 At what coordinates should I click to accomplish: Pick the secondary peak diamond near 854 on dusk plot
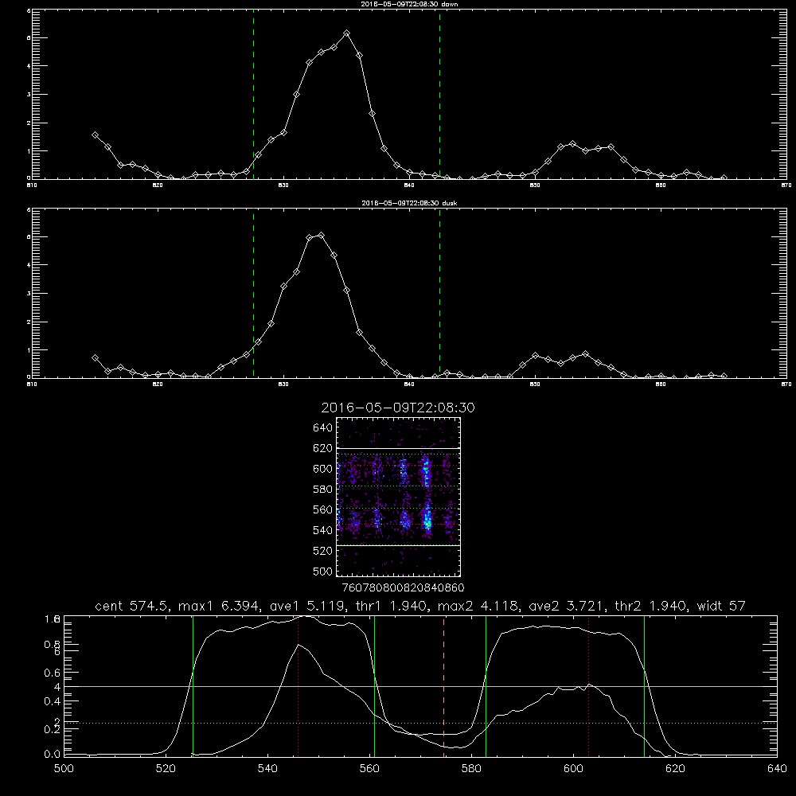tap(585, 354)
